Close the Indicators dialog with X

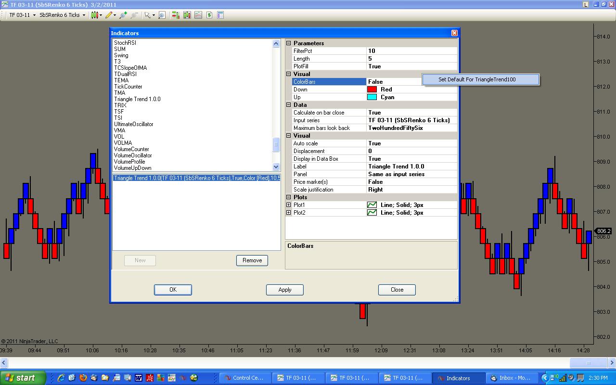[454, 33]
